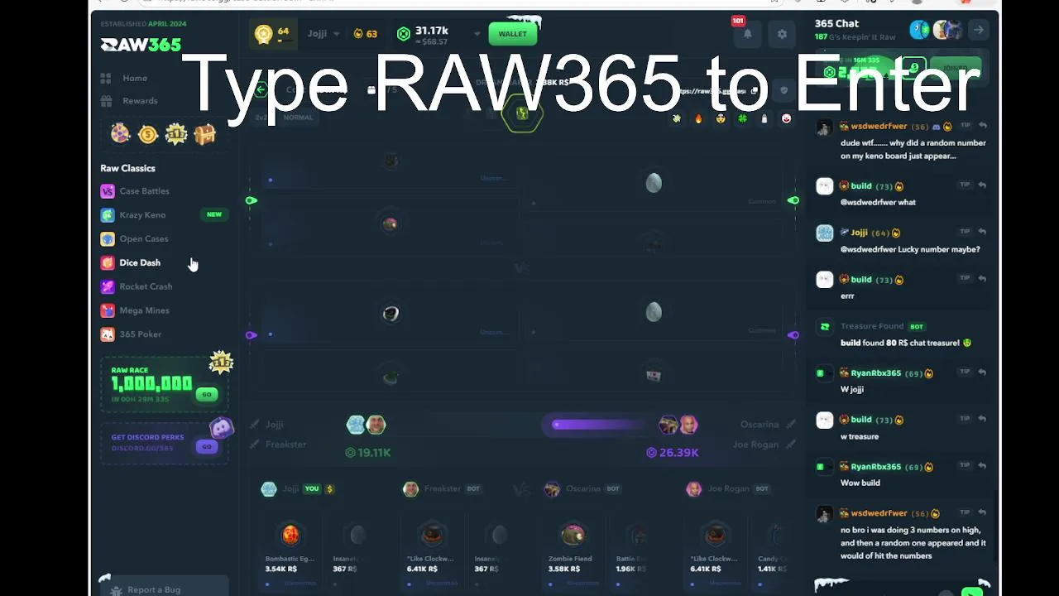Viewport: 1059px width, 596px height.
Task: Open Rocket Crash game
Action: click(x=146, y=286)
